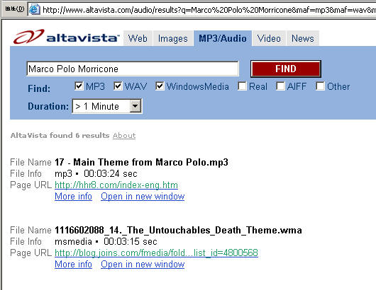Enable the Real format checkbox

(242, 86)
